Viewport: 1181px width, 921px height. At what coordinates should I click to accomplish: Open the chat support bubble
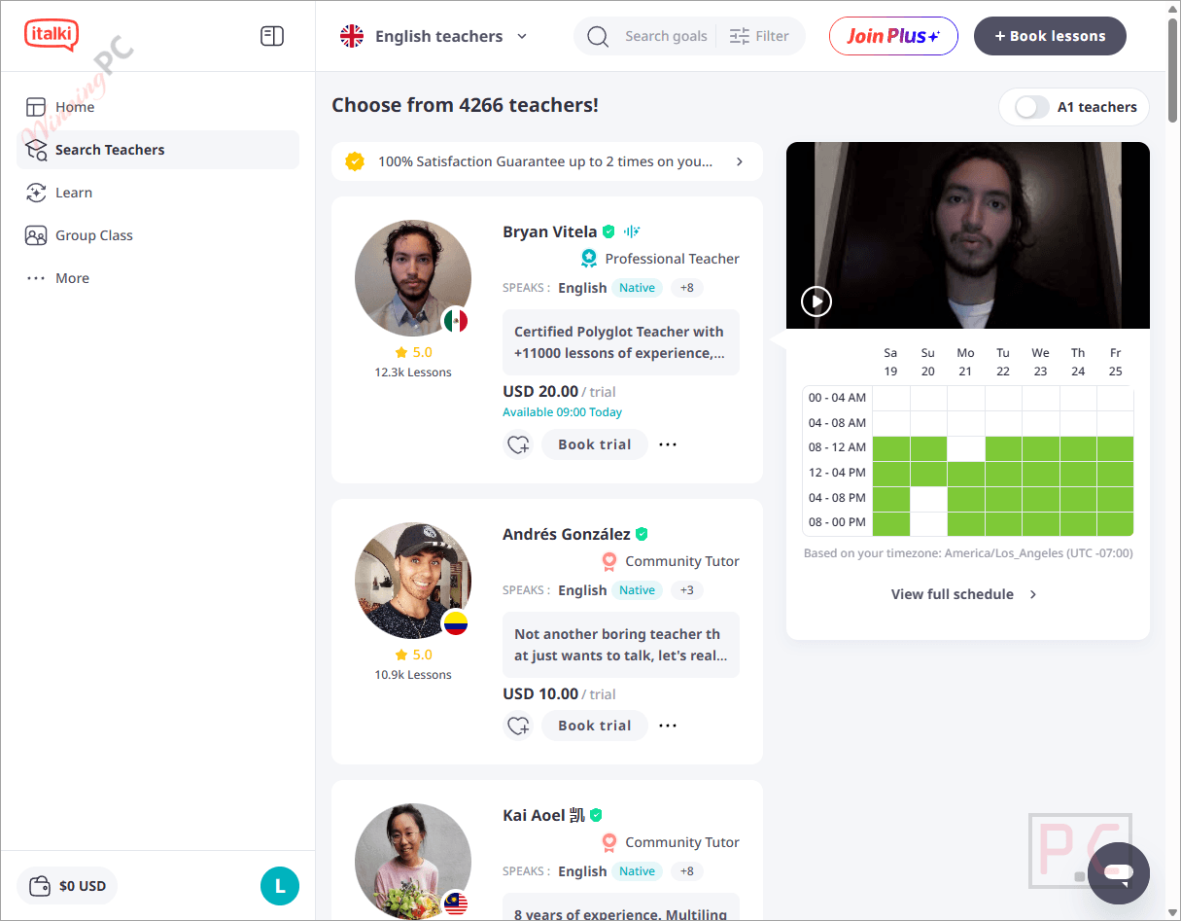1119,873
